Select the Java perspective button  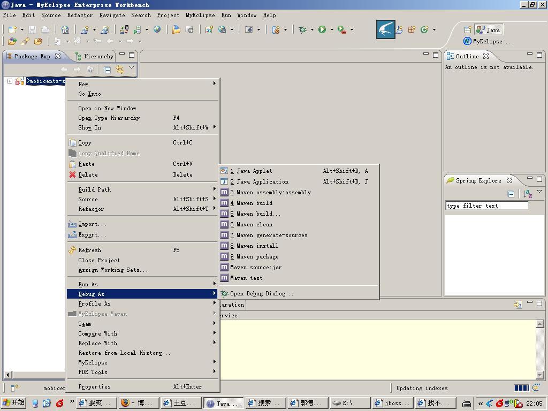[488, 30]
